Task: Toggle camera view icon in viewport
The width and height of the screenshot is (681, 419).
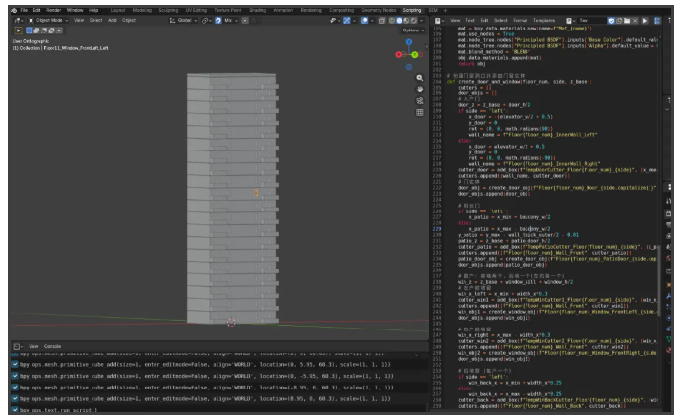Action: point(420,101)
